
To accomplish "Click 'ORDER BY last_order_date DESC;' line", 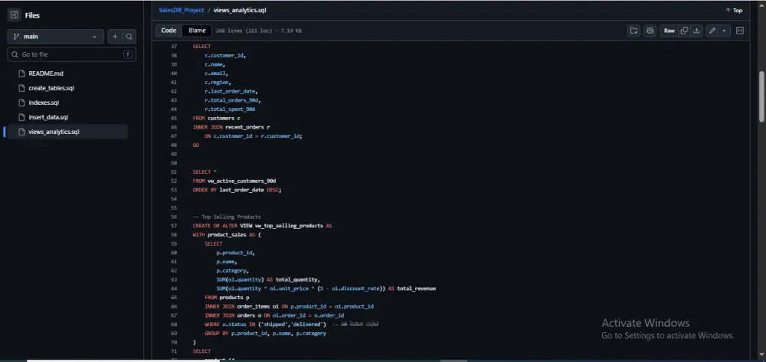I will coord(237,190).
